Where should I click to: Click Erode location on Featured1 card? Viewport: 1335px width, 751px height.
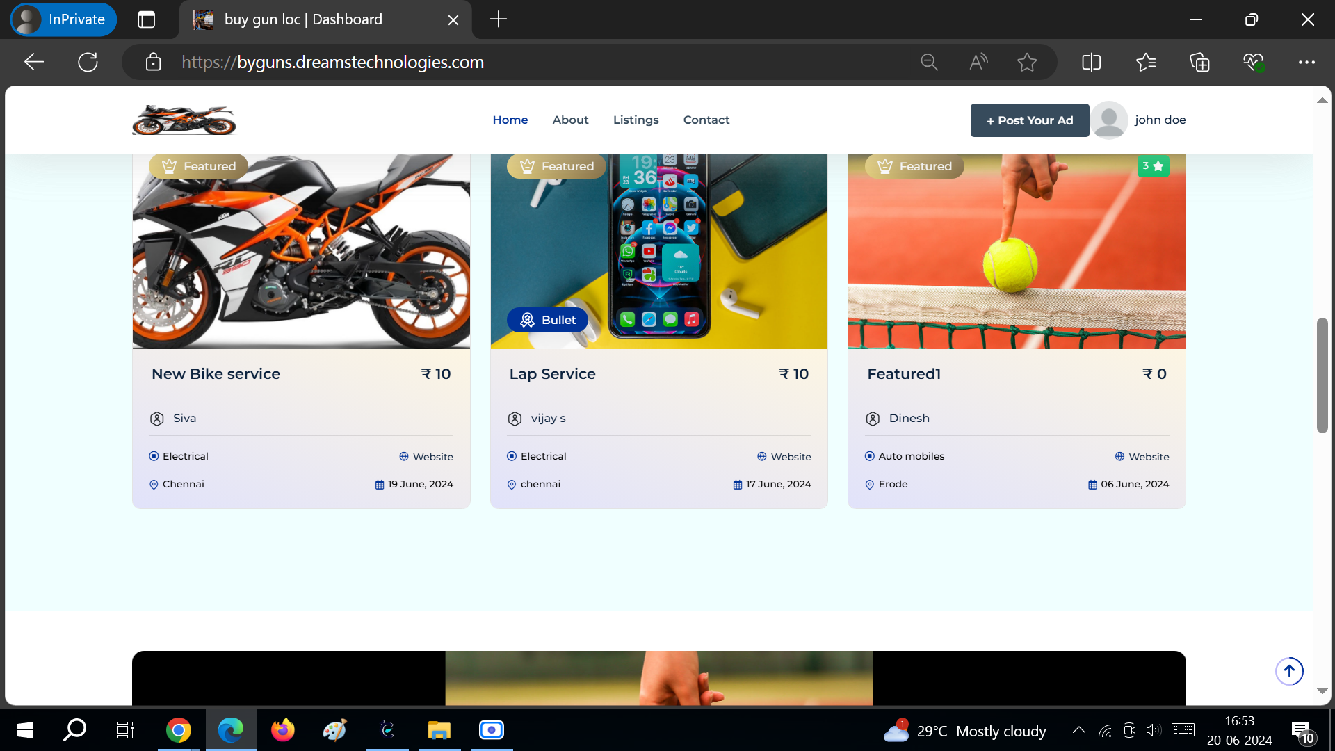[893, 484]
